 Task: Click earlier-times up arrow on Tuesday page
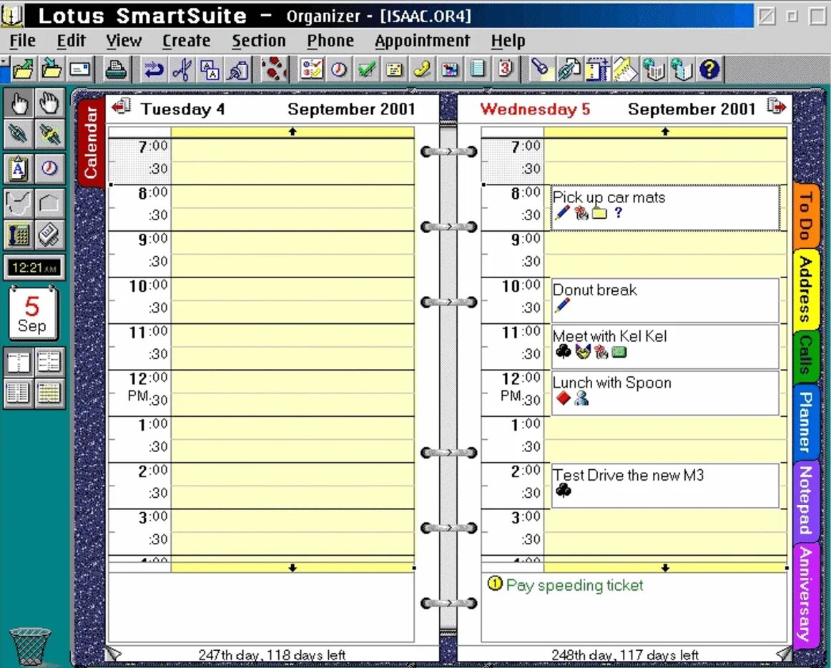pos(292,132)
